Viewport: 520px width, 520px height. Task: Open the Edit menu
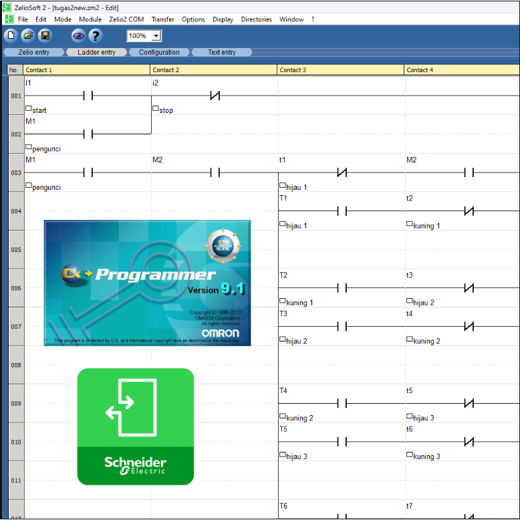click(x=41, y=19)
